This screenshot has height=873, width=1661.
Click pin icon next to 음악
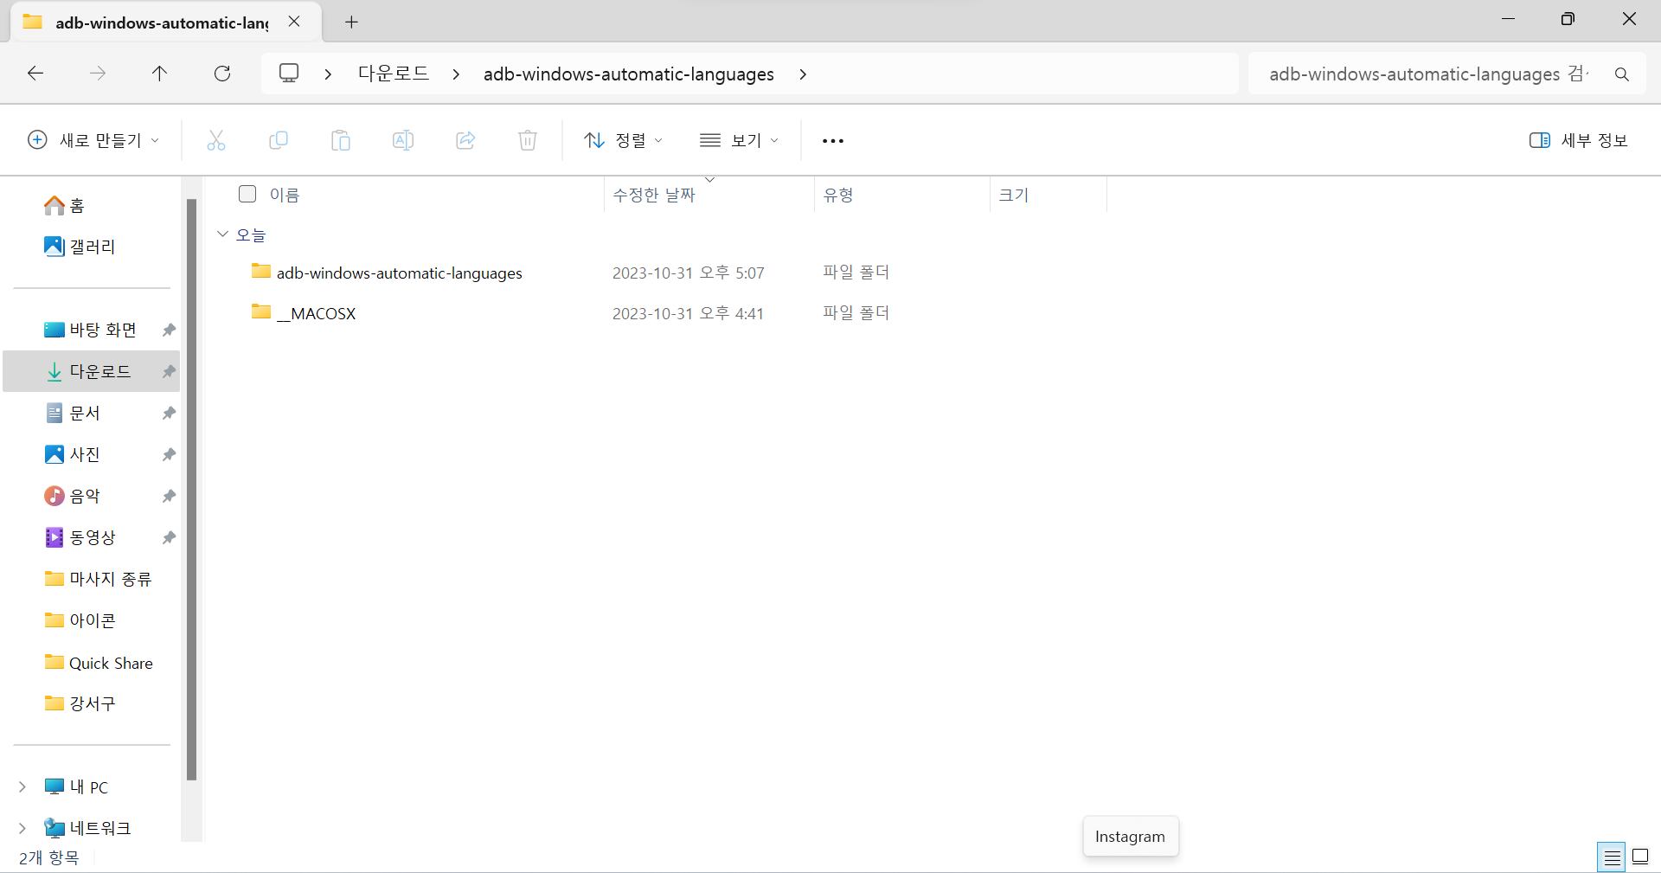[169, 496]
